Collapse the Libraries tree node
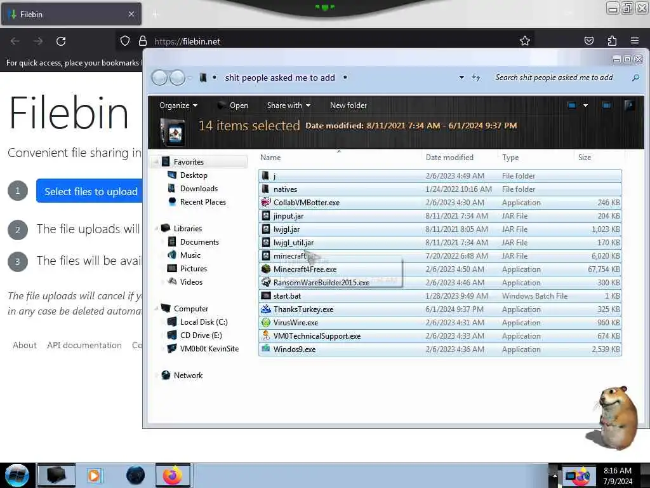This screenshot has height=488, width=650. point(156,228)
